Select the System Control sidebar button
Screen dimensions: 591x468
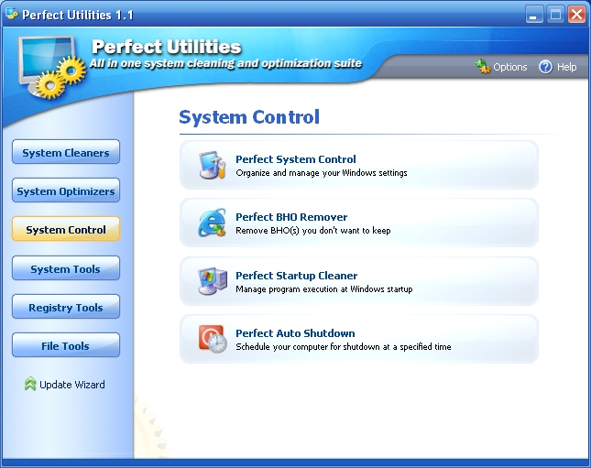tap(66, 229)
